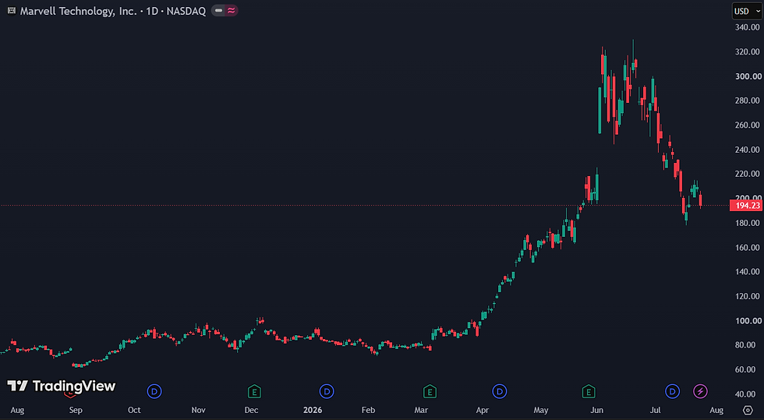The image size is (764, 420).
Task: Click the 300.00 price axis label
Action: (748, 76)
